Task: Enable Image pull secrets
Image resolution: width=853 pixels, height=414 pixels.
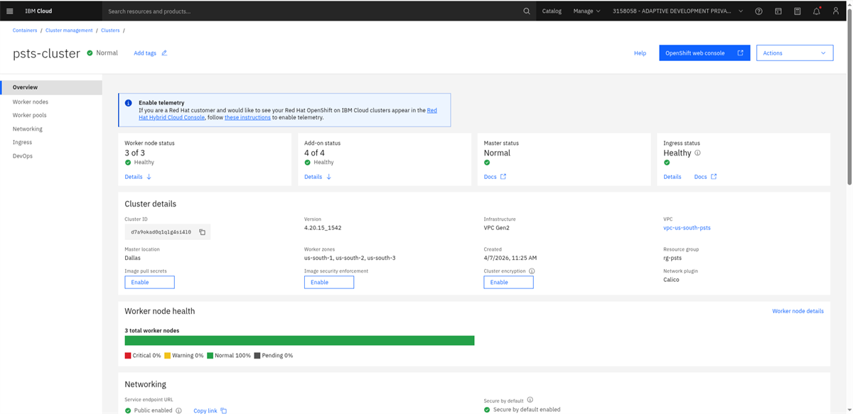Action: (x=149, y=282)
